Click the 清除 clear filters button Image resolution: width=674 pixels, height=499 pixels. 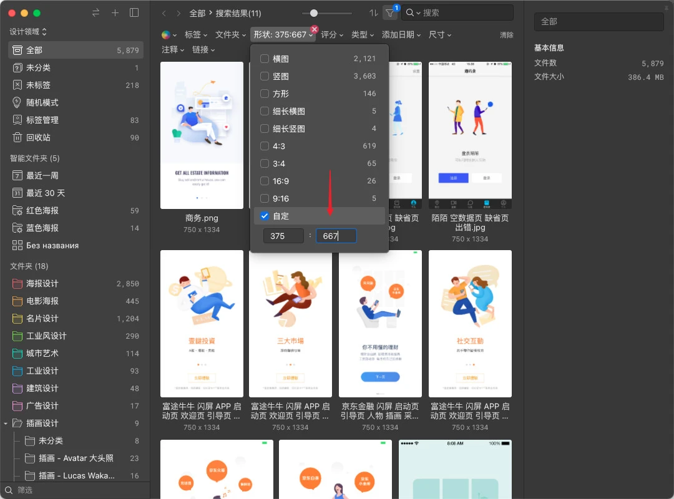pyautogui.click(x=506, y=36)
